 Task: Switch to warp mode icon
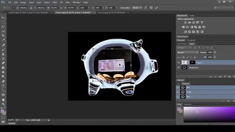click(145, 8)
